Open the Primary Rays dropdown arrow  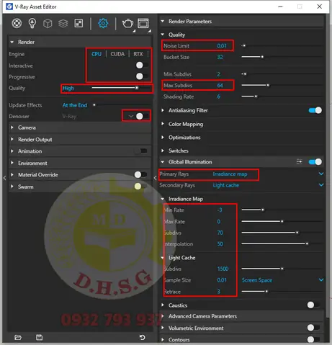coord(321,174)
